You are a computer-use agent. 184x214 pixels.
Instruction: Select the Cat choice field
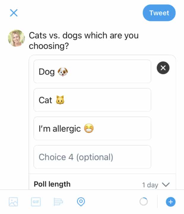pyautogui.click(x=92, y=100)
